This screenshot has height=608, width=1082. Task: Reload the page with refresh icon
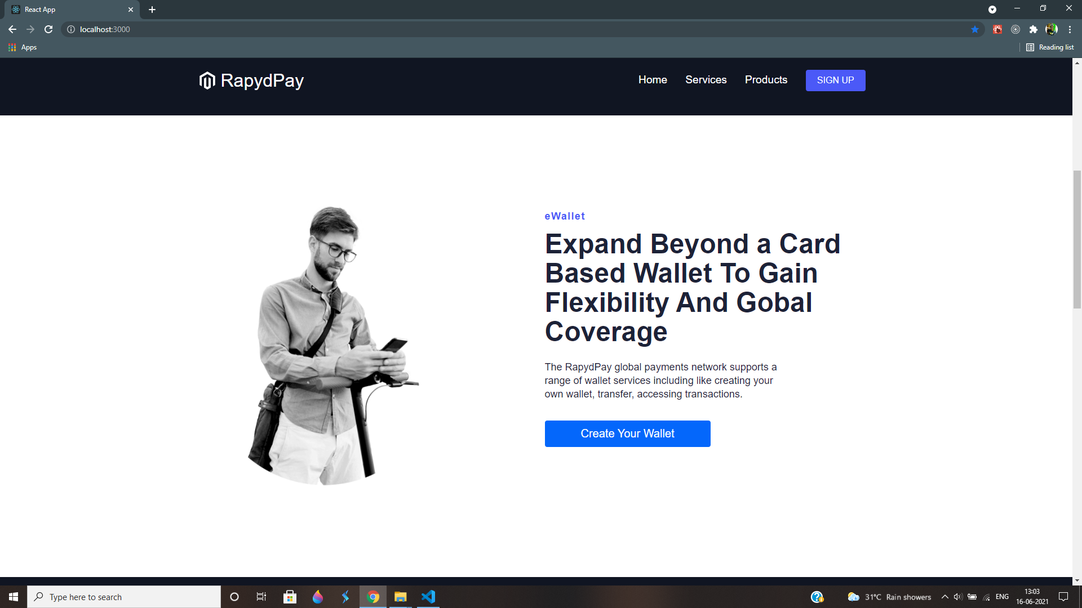pyautogui.click(x=48, y=29)
